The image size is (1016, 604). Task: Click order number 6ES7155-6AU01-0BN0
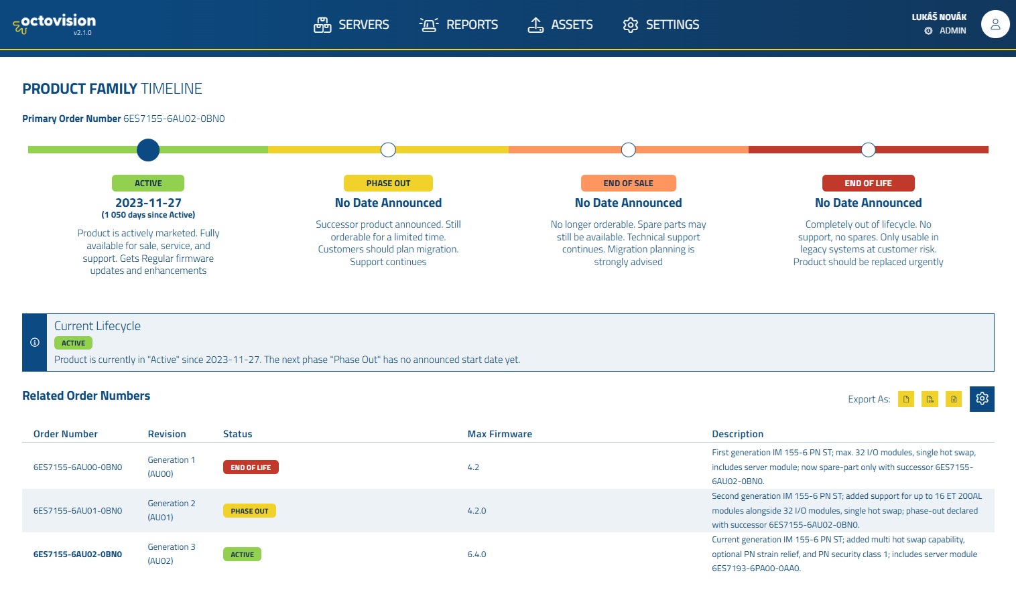point(78,511)
